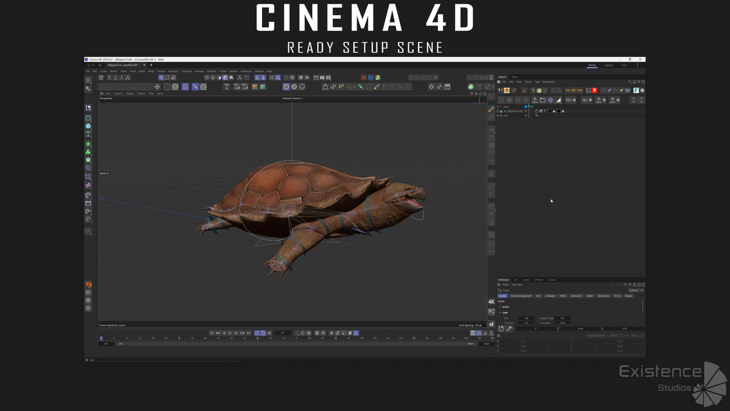
Task: Switch to the Rigging layout
Action: tap(609, 65)
